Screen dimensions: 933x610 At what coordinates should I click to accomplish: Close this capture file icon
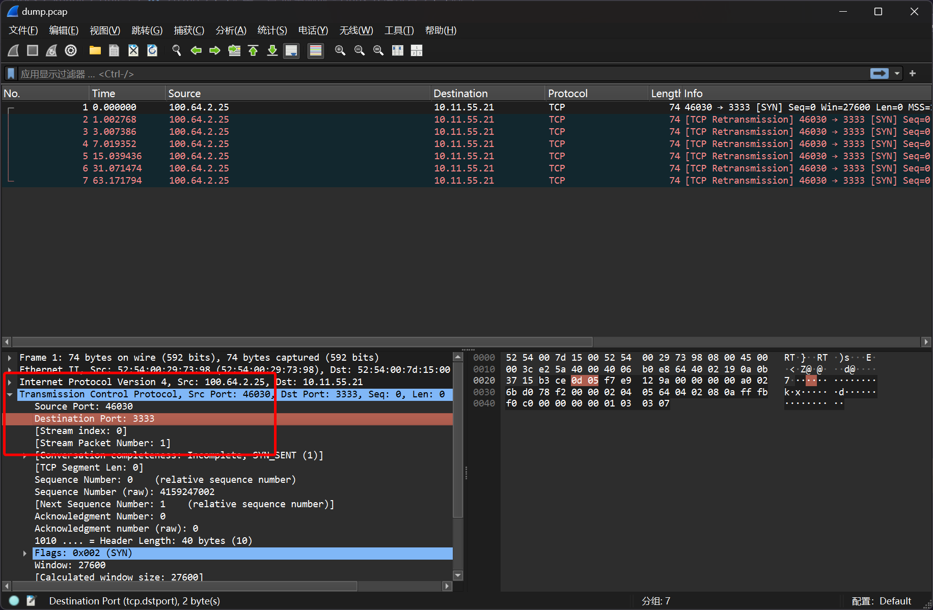tap(133, 50)
